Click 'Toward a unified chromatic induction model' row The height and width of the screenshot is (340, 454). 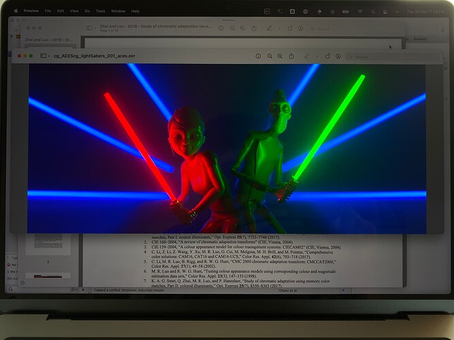pos(129,290)
